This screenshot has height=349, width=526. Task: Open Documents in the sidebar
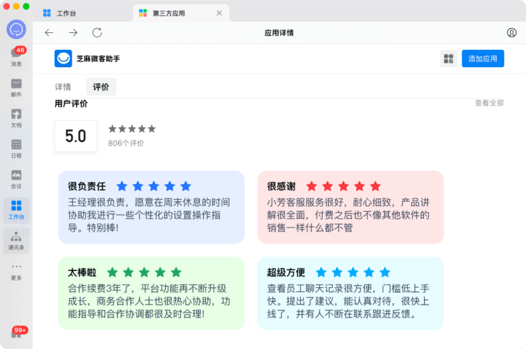16,117
